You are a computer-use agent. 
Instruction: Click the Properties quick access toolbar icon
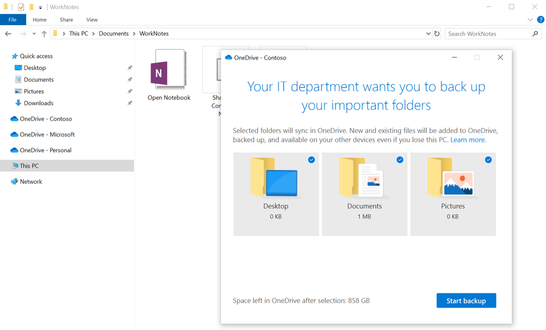21,7
